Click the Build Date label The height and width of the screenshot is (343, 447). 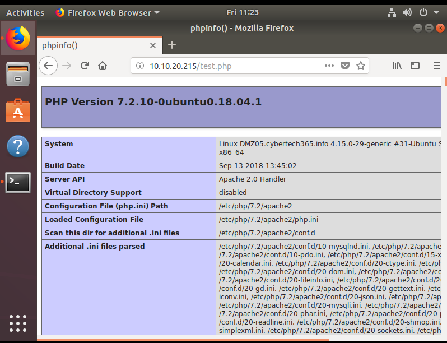coord(65,166)
